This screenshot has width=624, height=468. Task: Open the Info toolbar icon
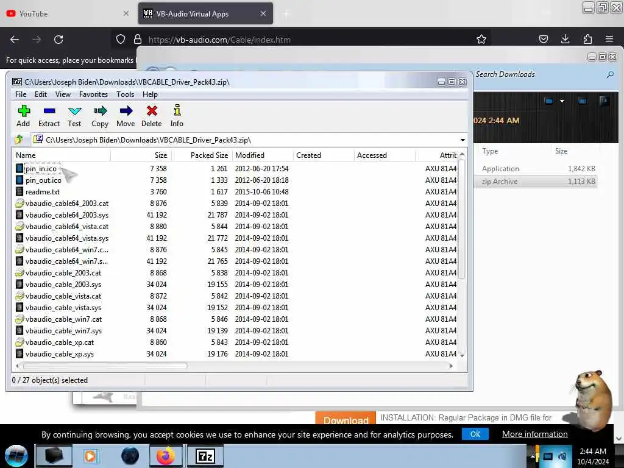[177, 115]
